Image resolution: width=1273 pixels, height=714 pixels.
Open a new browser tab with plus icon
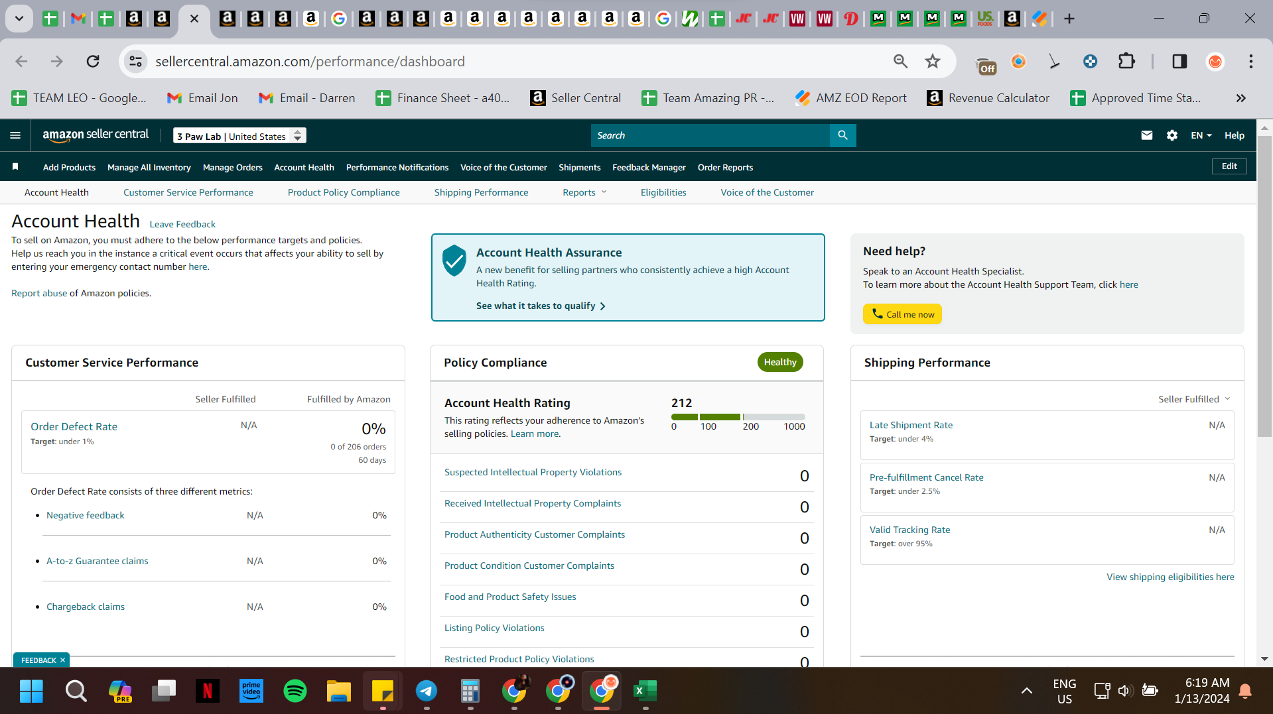(1069, 19)
